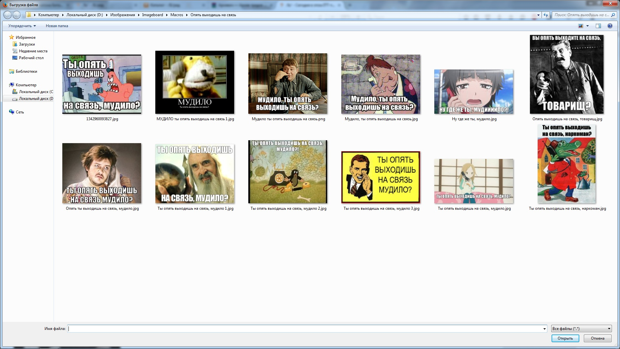Click the file name 1342960093827.jpg label
The image size is (620, 349).
click(102, 119)
